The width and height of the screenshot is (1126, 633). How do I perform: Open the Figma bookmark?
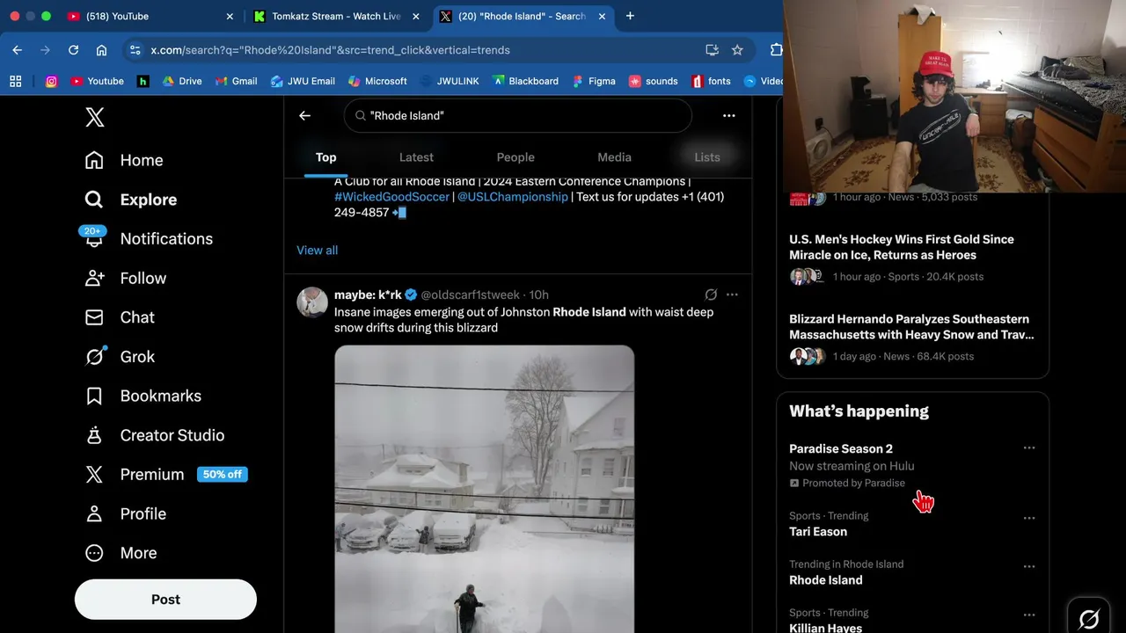[594, 81]
